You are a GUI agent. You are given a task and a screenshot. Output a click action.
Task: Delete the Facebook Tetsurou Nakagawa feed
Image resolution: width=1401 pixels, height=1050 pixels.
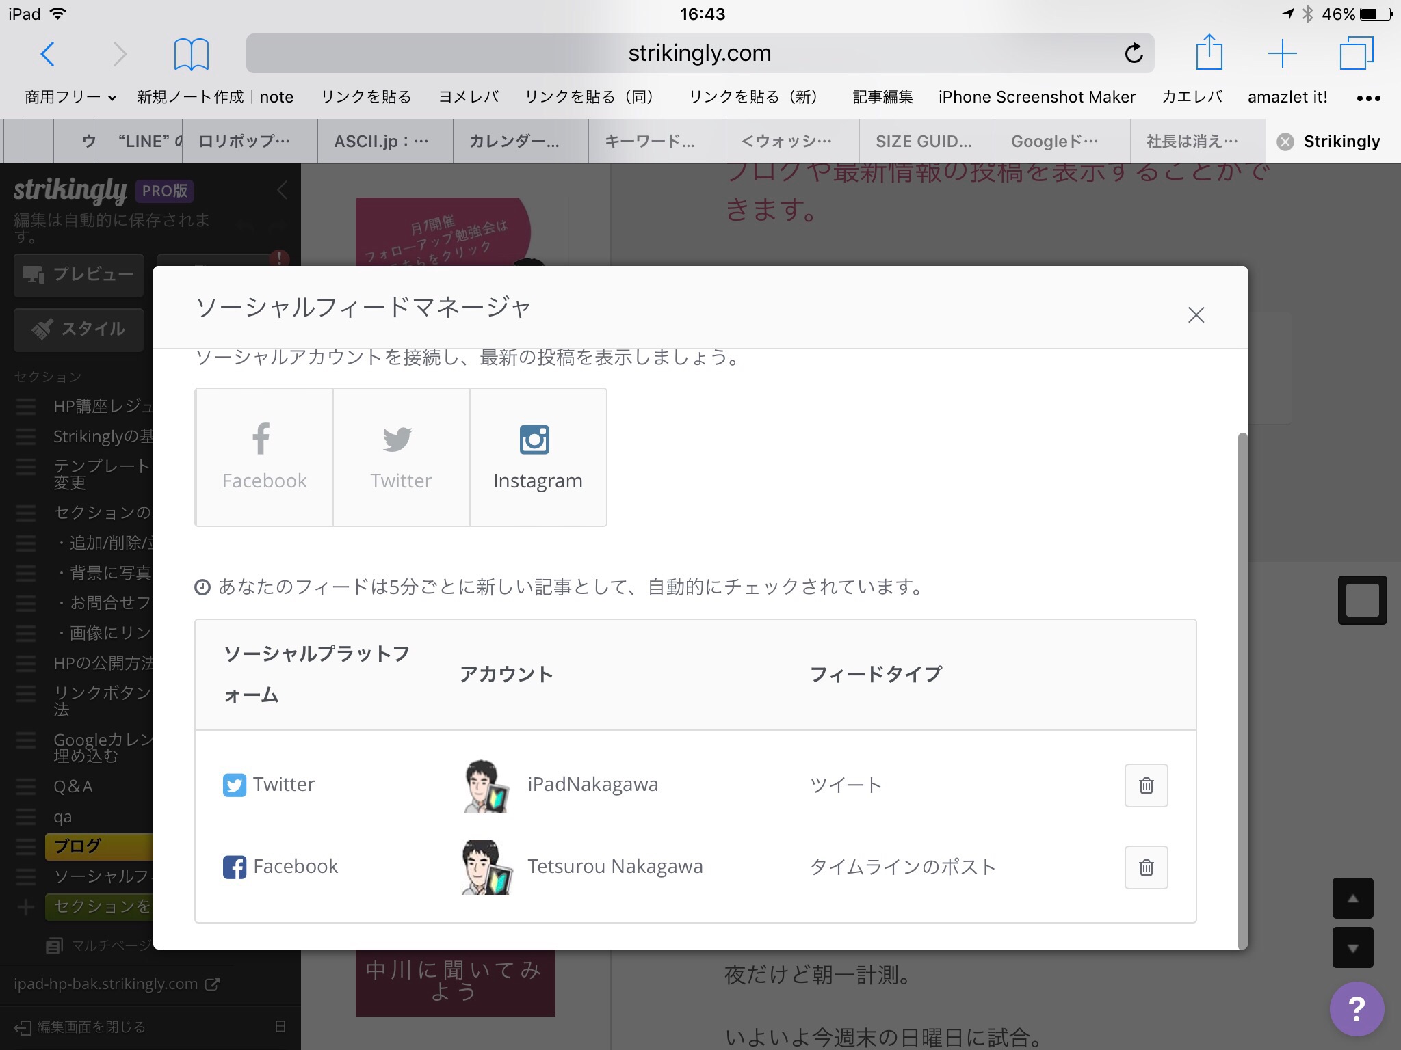[x=1146, y=867]
